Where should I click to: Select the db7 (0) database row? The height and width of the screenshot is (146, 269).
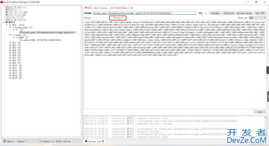[x=16, y=58]
